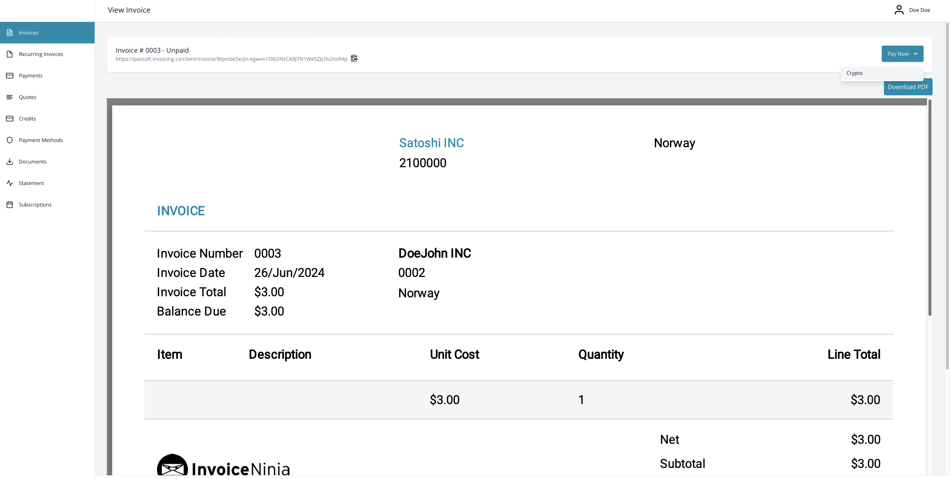
Task: Click the Payments sidebar icon
Action: point(10,76)
